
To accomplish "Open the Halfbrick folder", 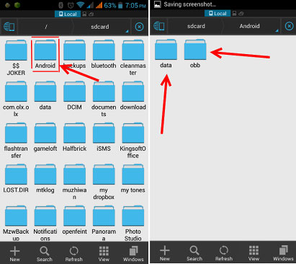I will [x=74, y=137].
